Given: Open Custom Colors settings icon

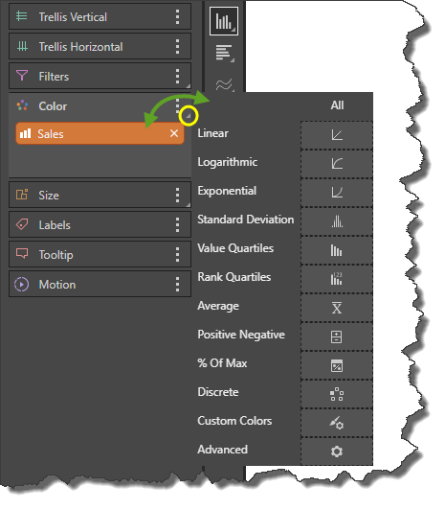Looking at the screenshot, I should [x=337, y=423].
